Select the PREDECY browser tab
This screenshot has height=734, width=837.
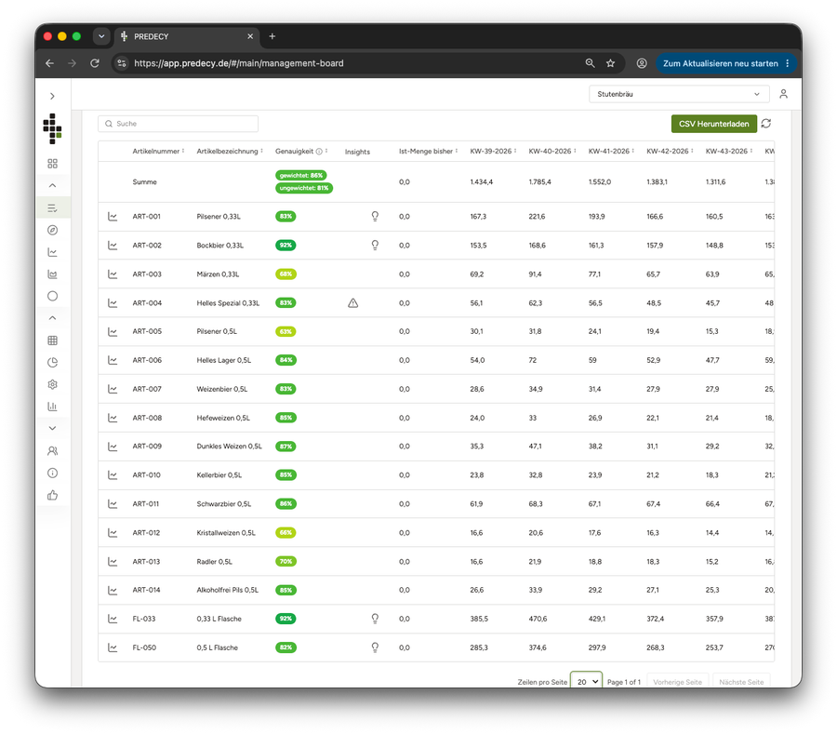point(187,36)
